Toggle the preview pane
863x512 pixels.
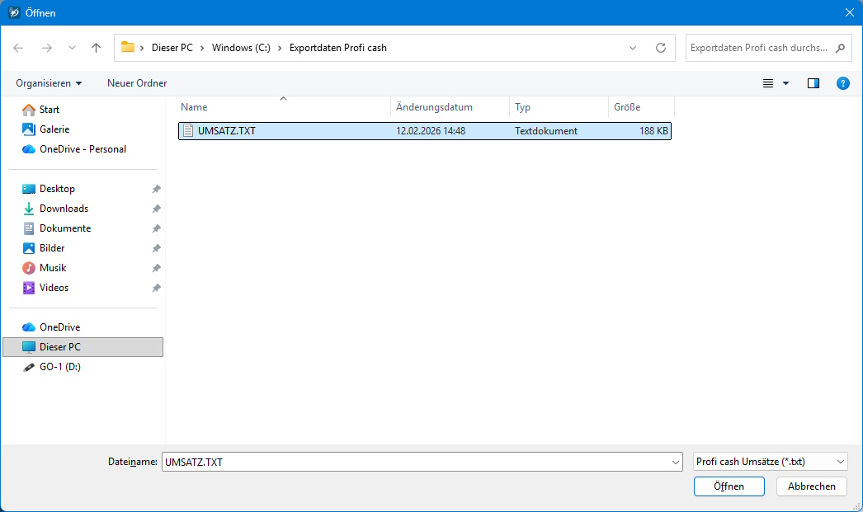(813, 83)
